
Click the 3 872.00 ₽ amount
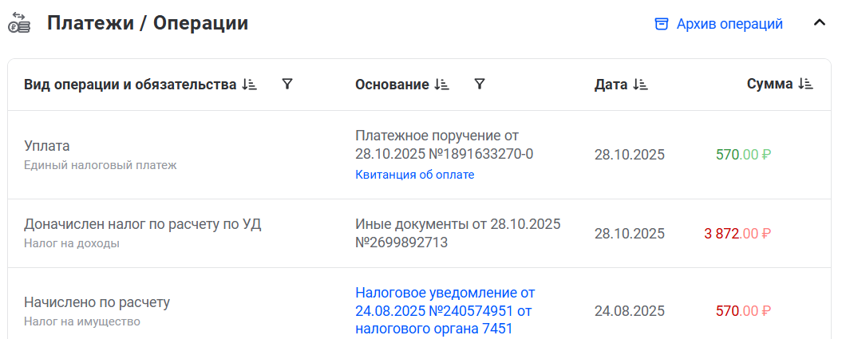point(737,234)
